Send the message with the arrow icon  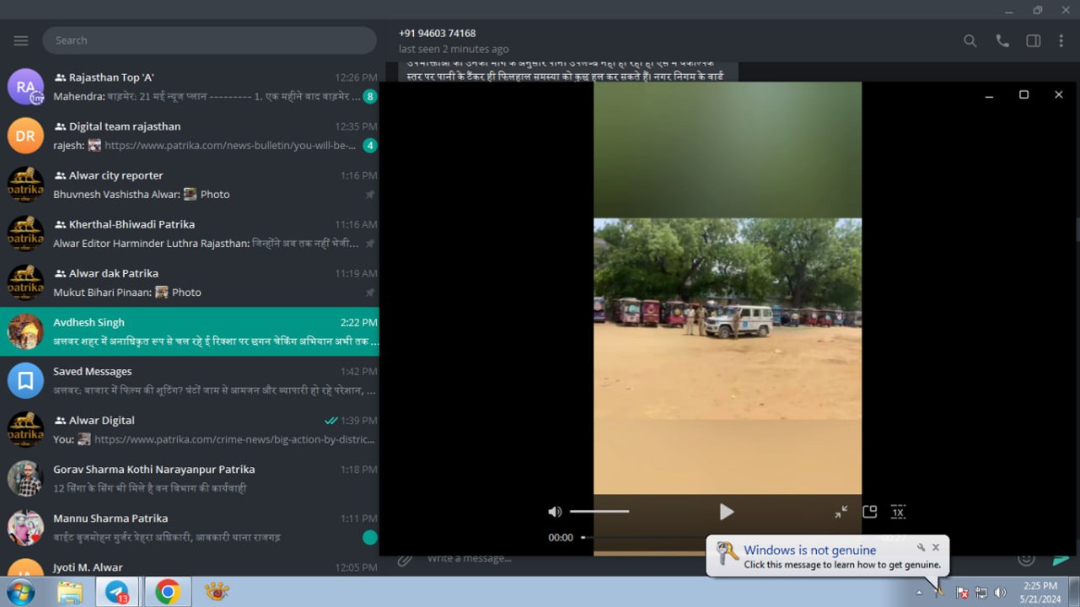pyautogui.click(x=1061, y=559)
